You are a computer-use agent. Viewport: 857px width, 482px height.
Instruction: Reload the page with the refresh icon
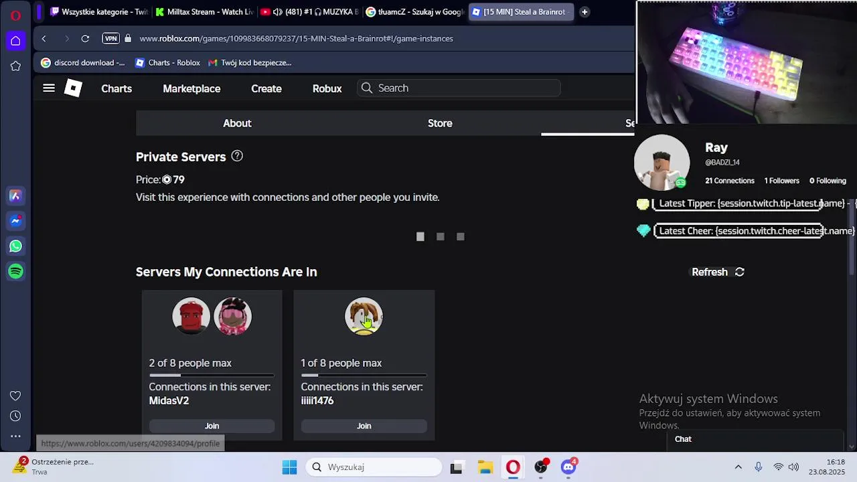(85, 39)
